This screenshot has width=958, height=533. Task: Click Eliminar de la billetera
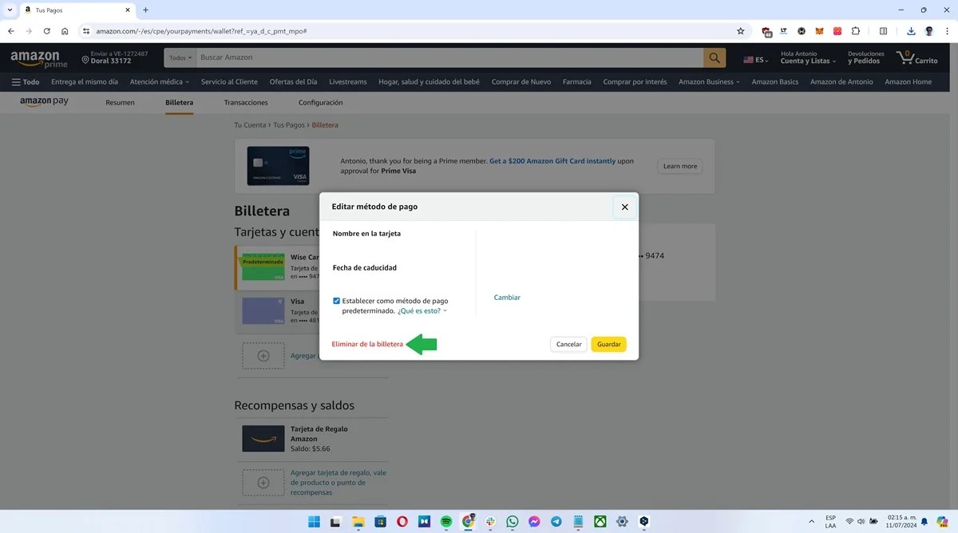click(367, 343)
